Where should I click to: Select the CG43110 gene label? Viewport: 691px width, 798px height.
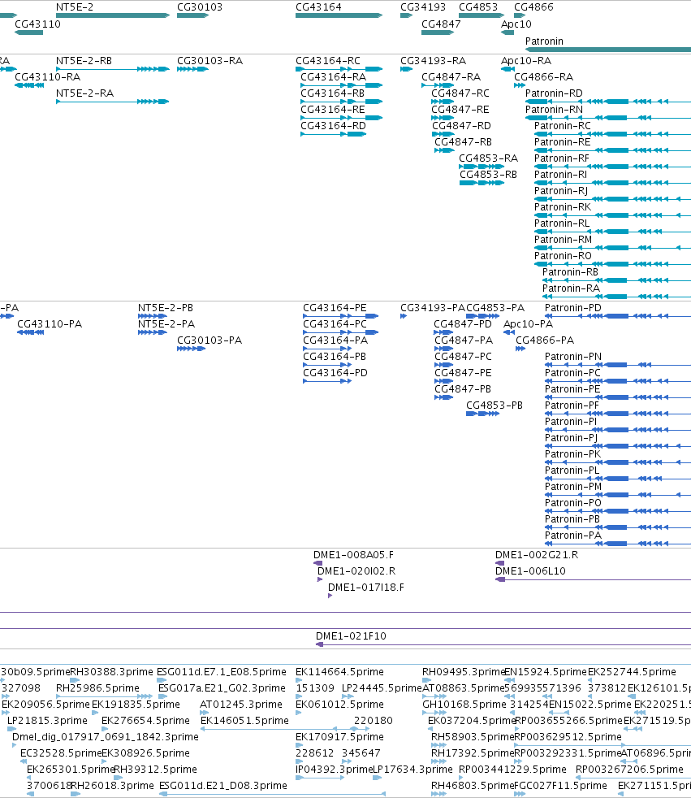(x=37, y=24)
